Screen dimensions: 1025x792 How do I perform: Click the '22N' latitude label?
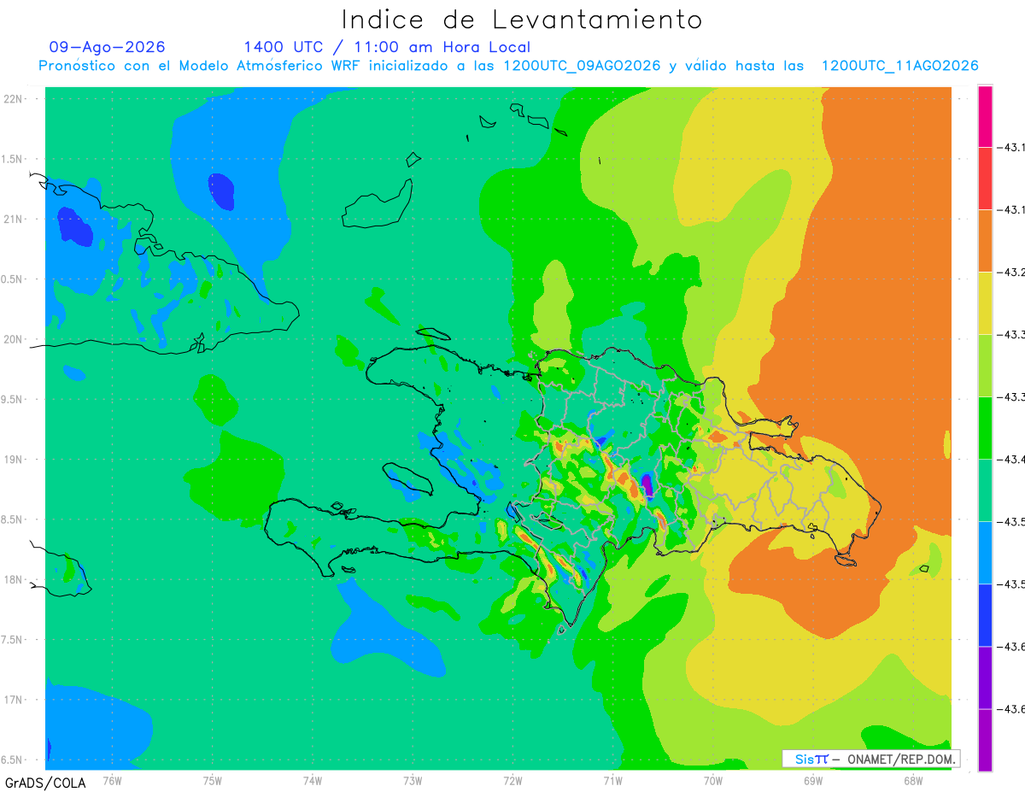click(x=14, y=99)
